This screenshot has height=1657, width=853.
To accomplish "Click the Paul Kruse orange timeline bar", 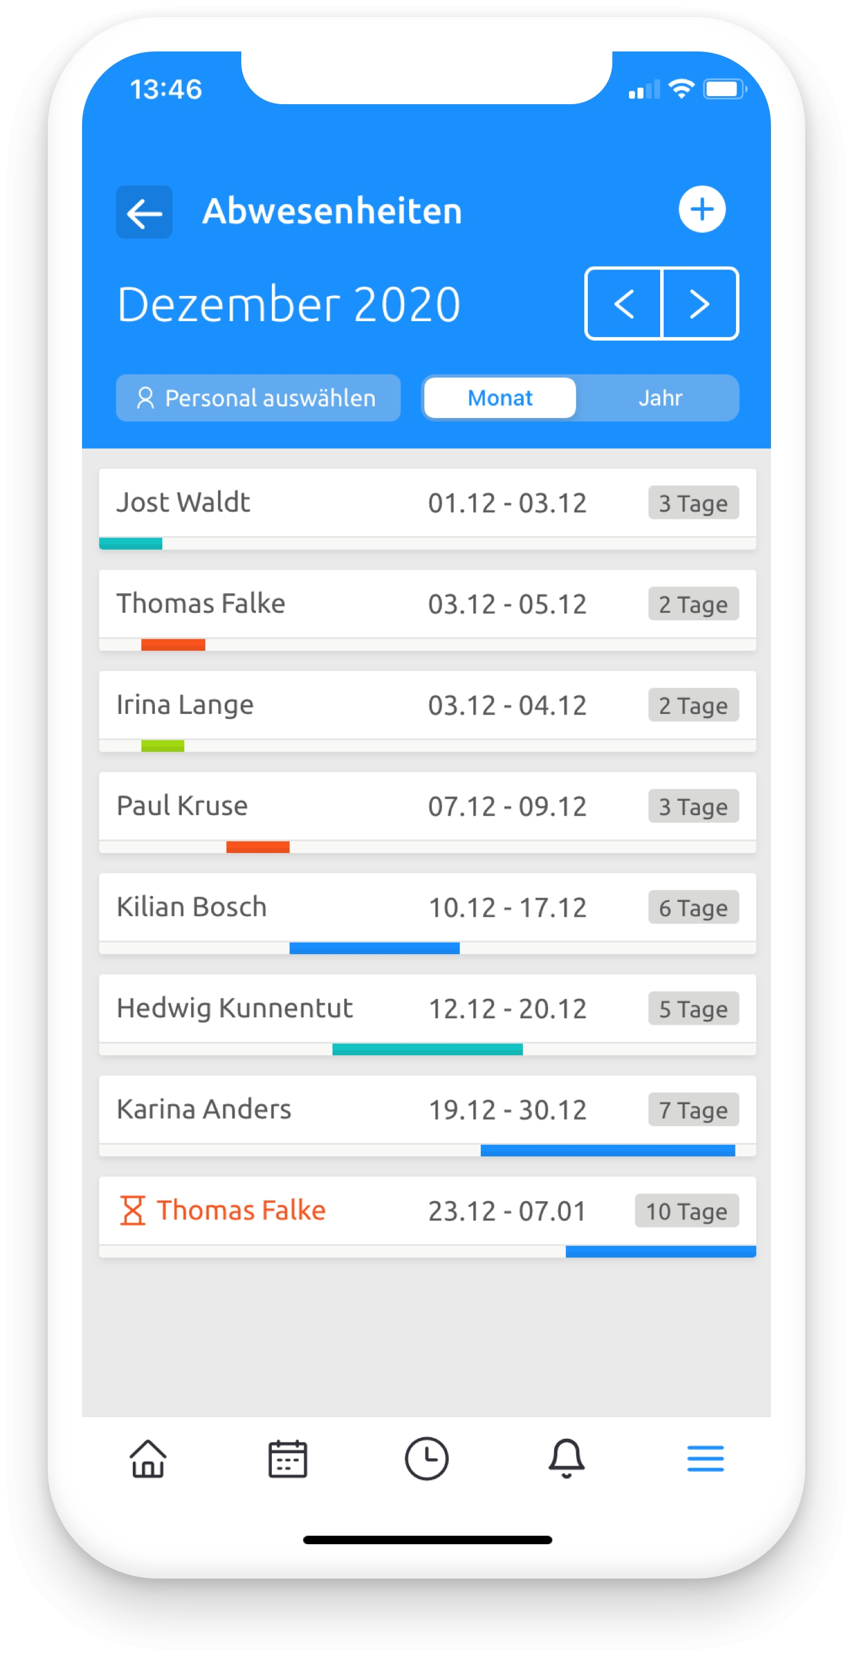I will click(x=258, y=847).
